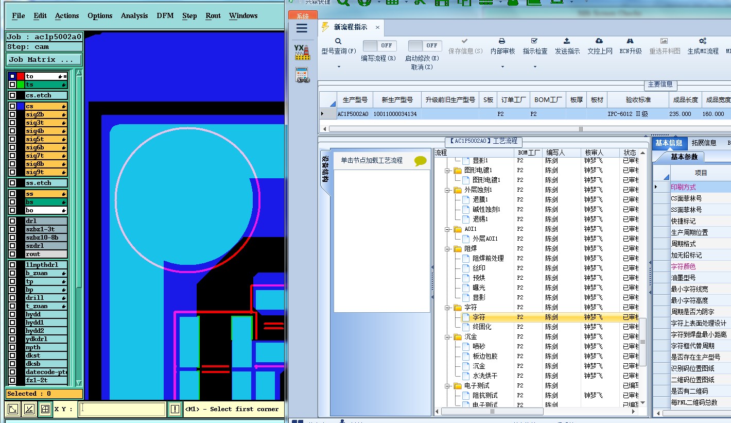Click the red color swatch of layer to
Image resolution: width=731 pixels, height=423 pixels.
pos(21,76)
